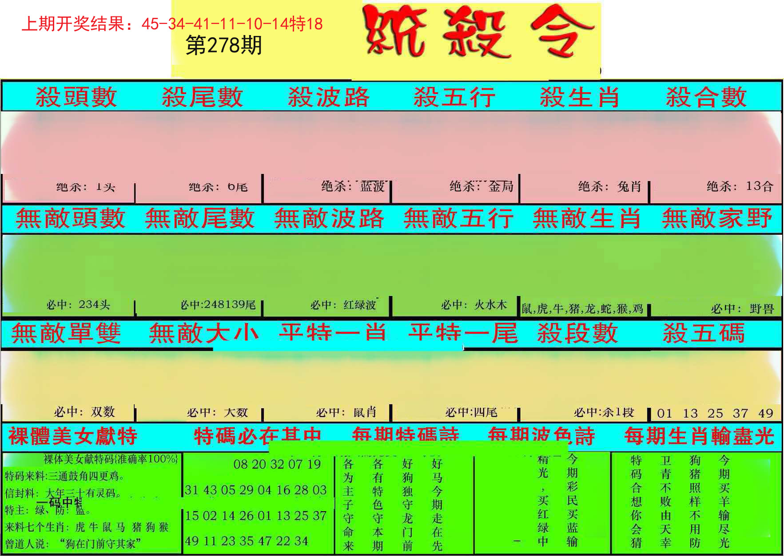Select number row 01 13 25 37 49
784x556 pixels.
click(715, 414)
